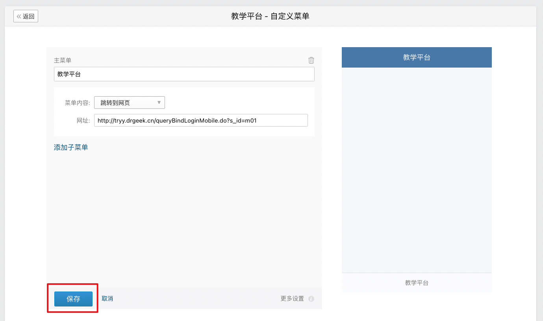Click the info icon next to 更多设置
This screenshot has width=543, height=321.
point(311,299)
